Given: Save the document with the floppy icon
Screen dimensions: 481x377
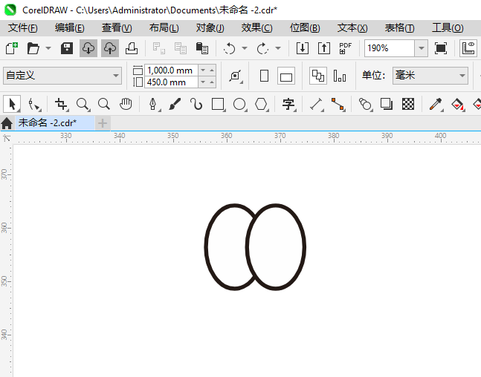Looking at the screenshot, I should [67, 48].
